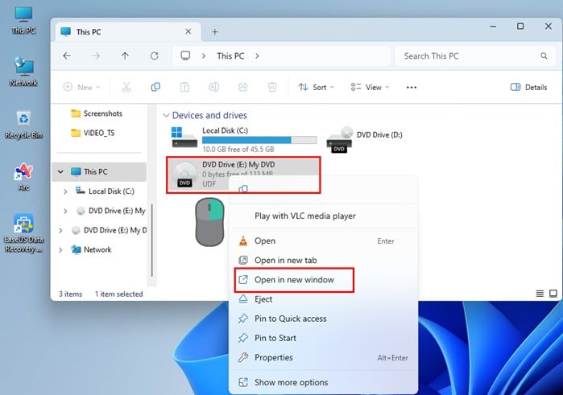The height and width of the screenshot is (395, 563).
Task: Click the search magnifier icon
Action: click(x=544, y=56)
